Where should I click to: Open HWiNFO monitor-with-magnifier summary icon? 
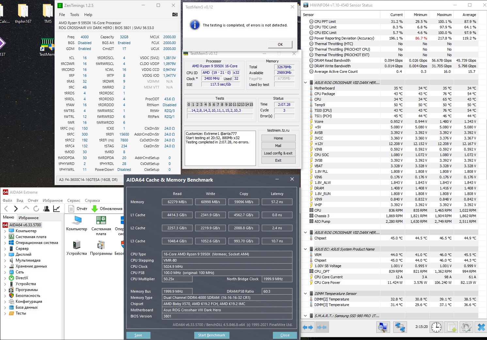pos(383,327)
